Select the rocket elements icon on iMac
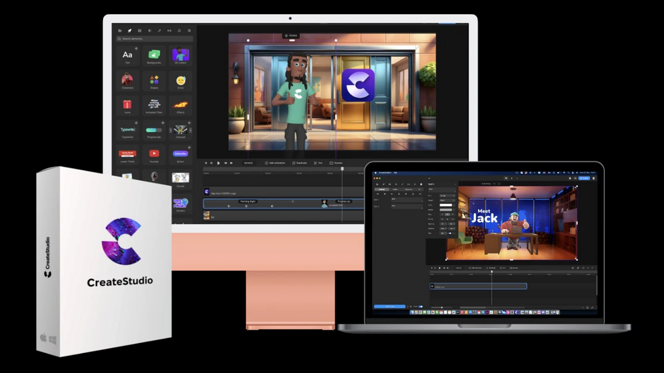664x373 pixels. pyautogui.click(x=129, y=31)
